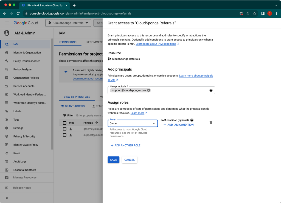The image size is (281, 203).
Task: Bookmark this page with star icon
Action: [x=254, y=13]
